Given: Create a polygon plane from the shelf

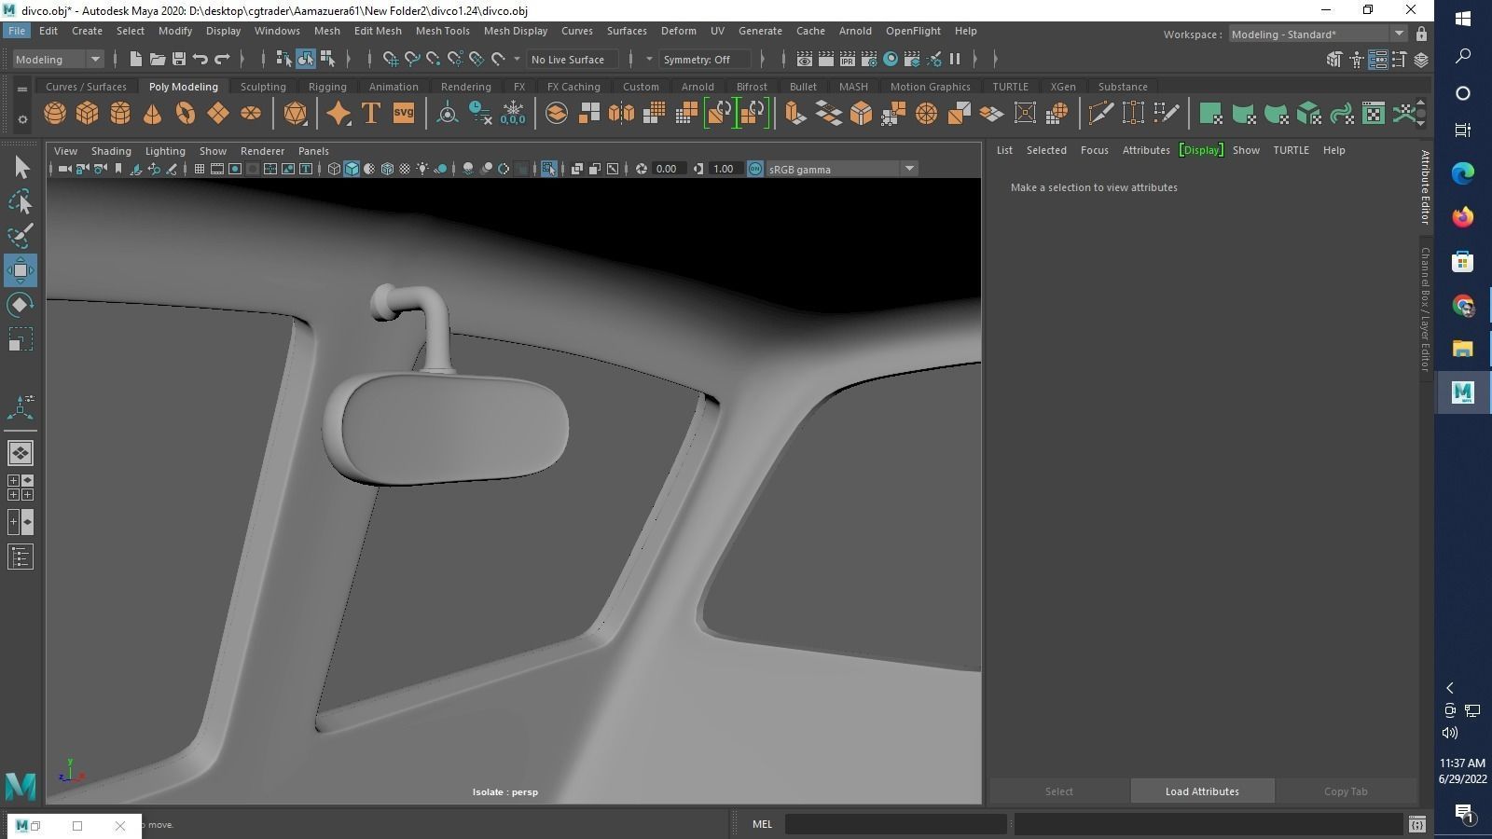Looking at the screenshot, I should 218,114.
